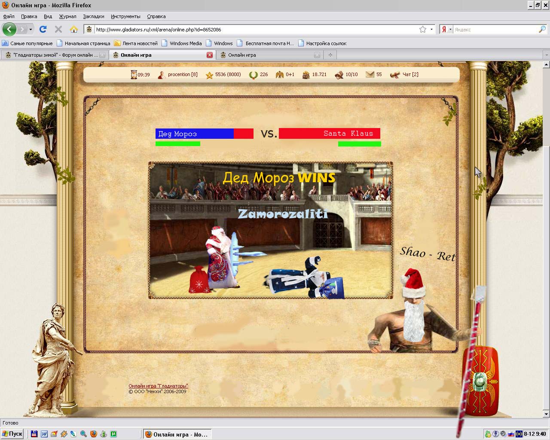Click the Firefox reload page button
This screenshot has height=440, width=550.
pos(43,29)
